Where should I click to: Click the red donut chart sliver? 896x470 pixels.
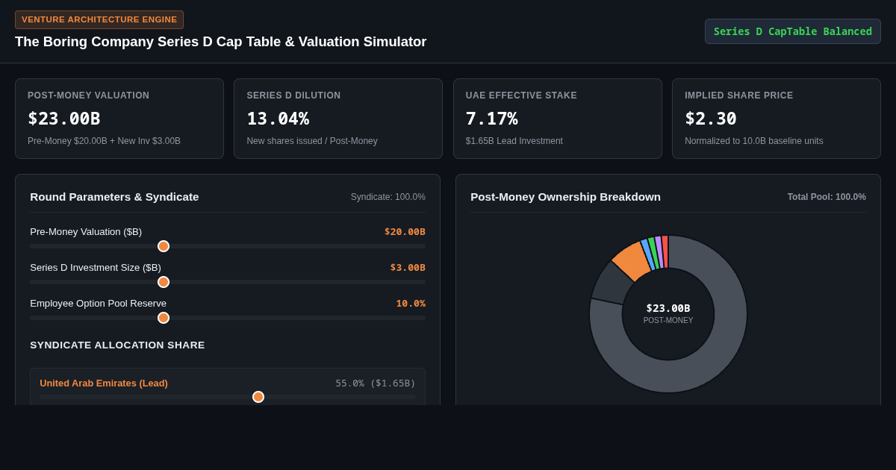click(665, 251)
